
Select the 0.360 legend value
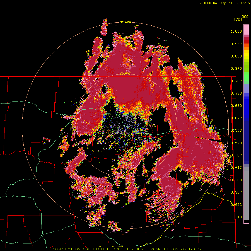pos(236,180)
